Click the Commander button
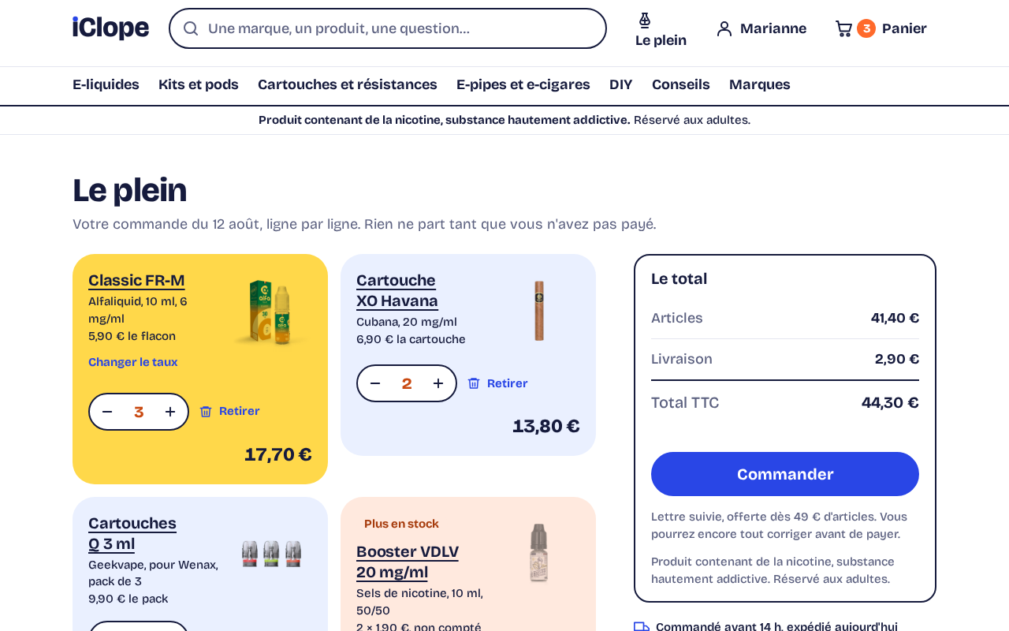The width and height of the screenshot is (1009, 631). (x=785, y=474)
